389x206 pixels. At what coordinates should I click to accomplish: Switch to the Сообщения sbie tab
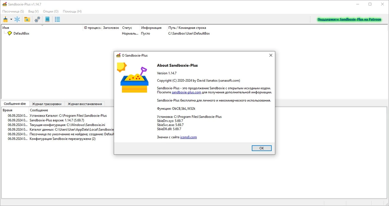[15, 104]
